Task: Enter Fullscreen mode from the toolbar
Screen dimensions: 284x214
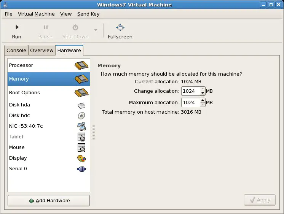Action: pyautogui.click(x=120, y=27)
